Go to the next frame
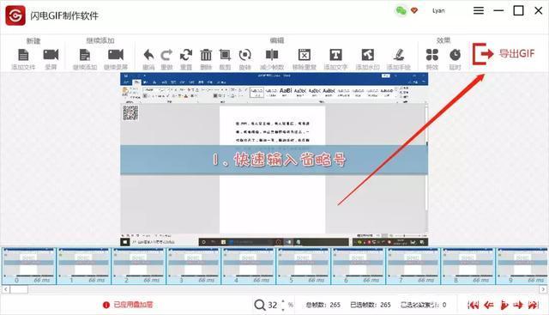 point(518,305)
